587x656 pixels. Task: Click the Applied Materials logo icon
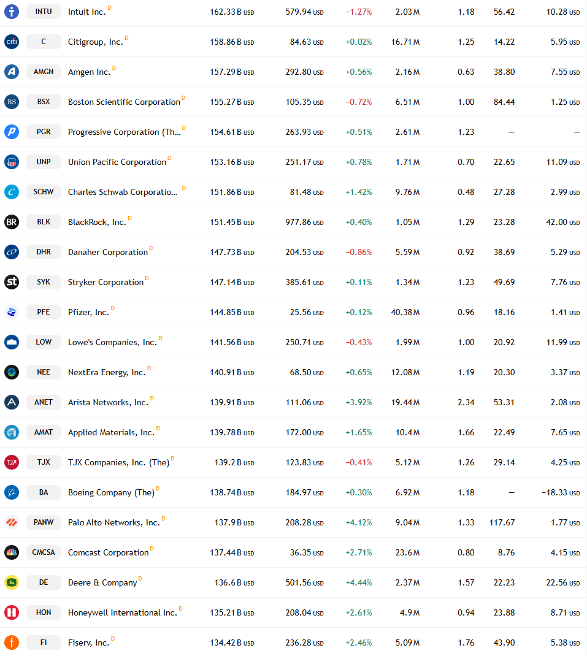tap(12, 432)
